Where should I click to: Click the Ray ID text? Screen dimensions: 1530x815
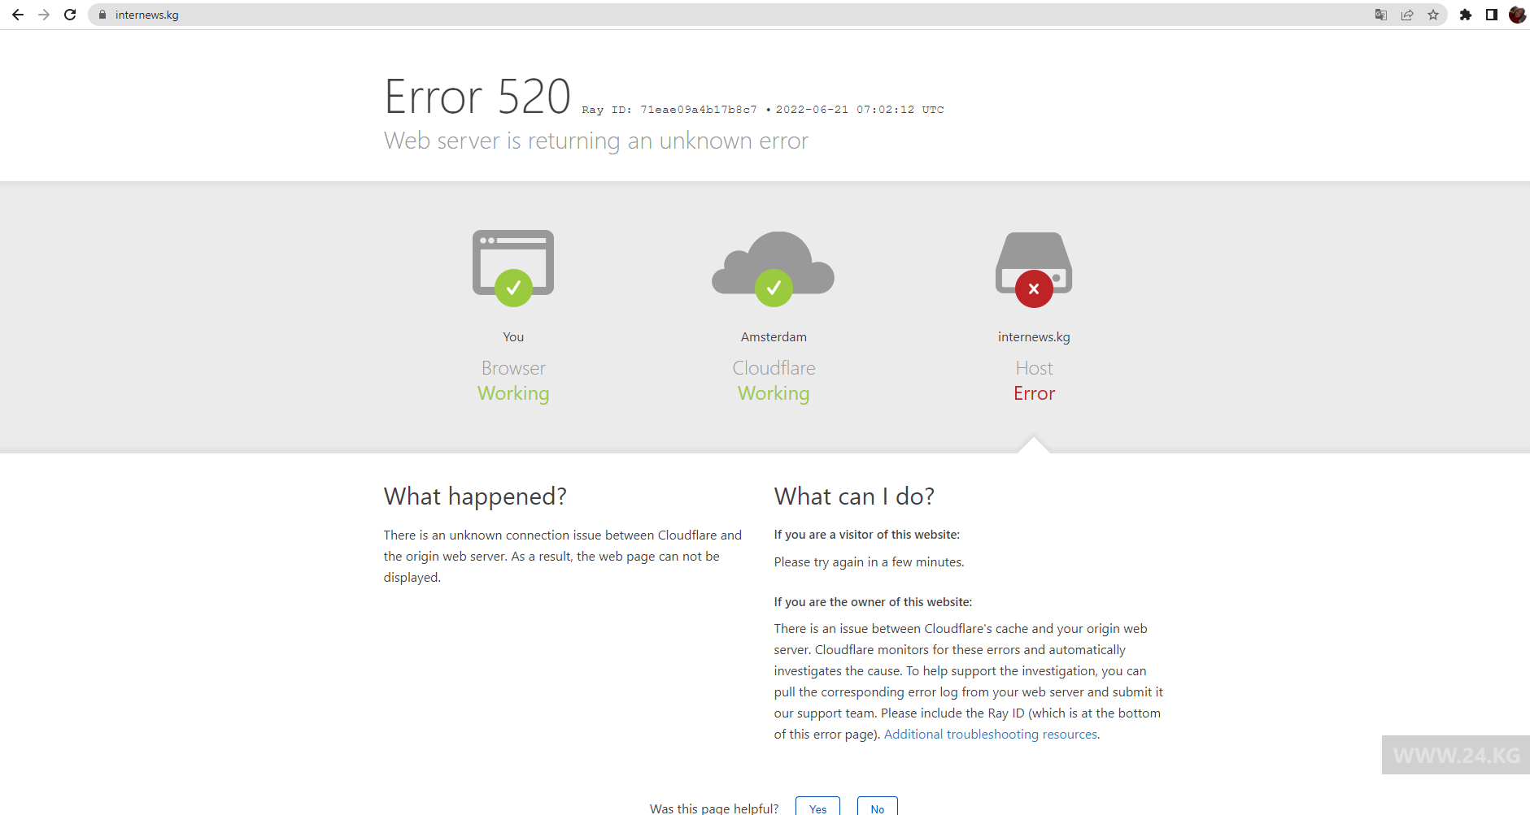tap(669, 110)
